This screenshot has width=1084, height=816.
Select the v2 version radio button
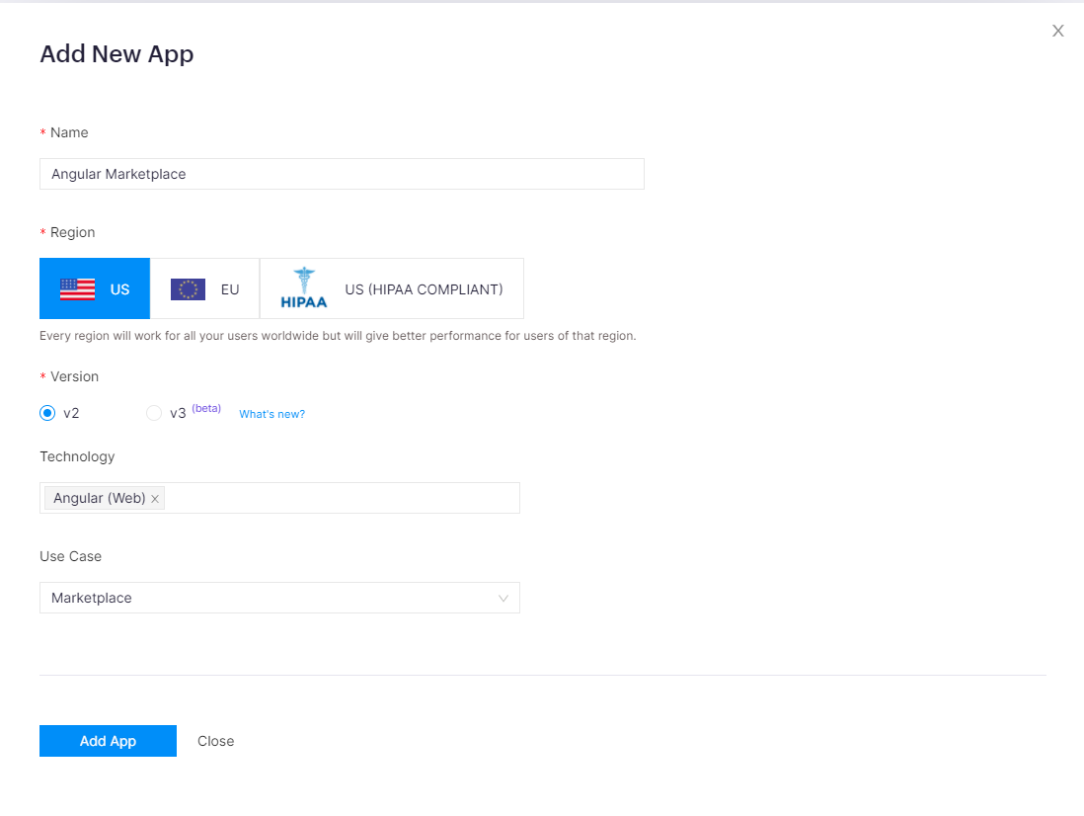click(x=47, y=413)
